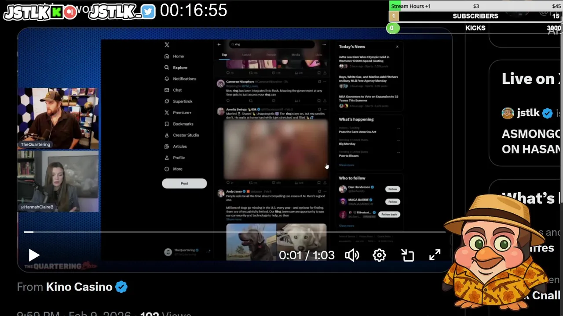
Task: Play the Kino Casino video
Action: tap(34, 255)
